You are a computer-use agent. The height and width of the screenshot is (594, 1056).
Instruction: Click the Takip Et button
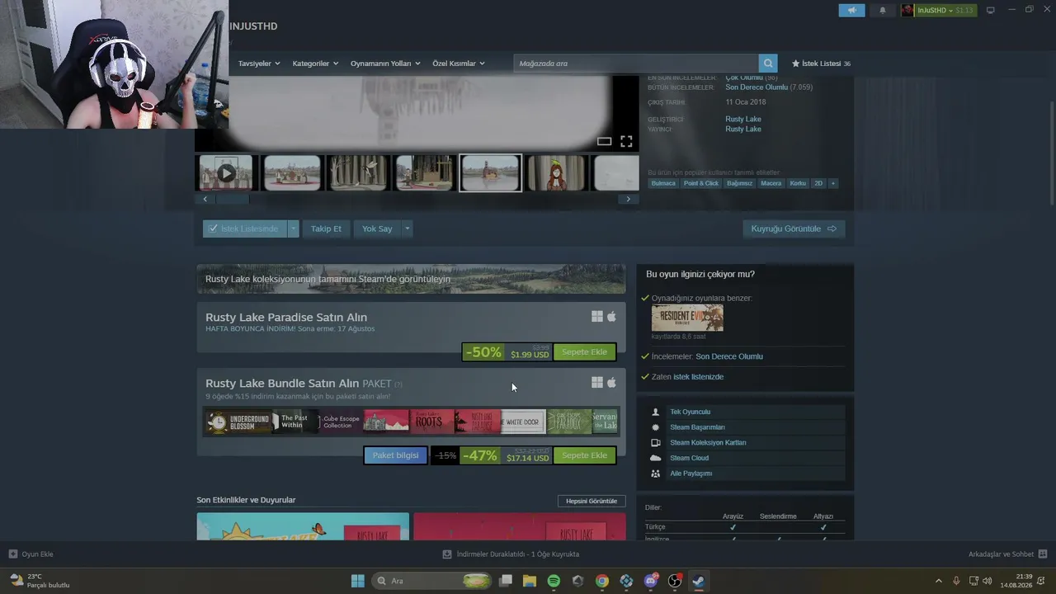[x=326, y=229]
